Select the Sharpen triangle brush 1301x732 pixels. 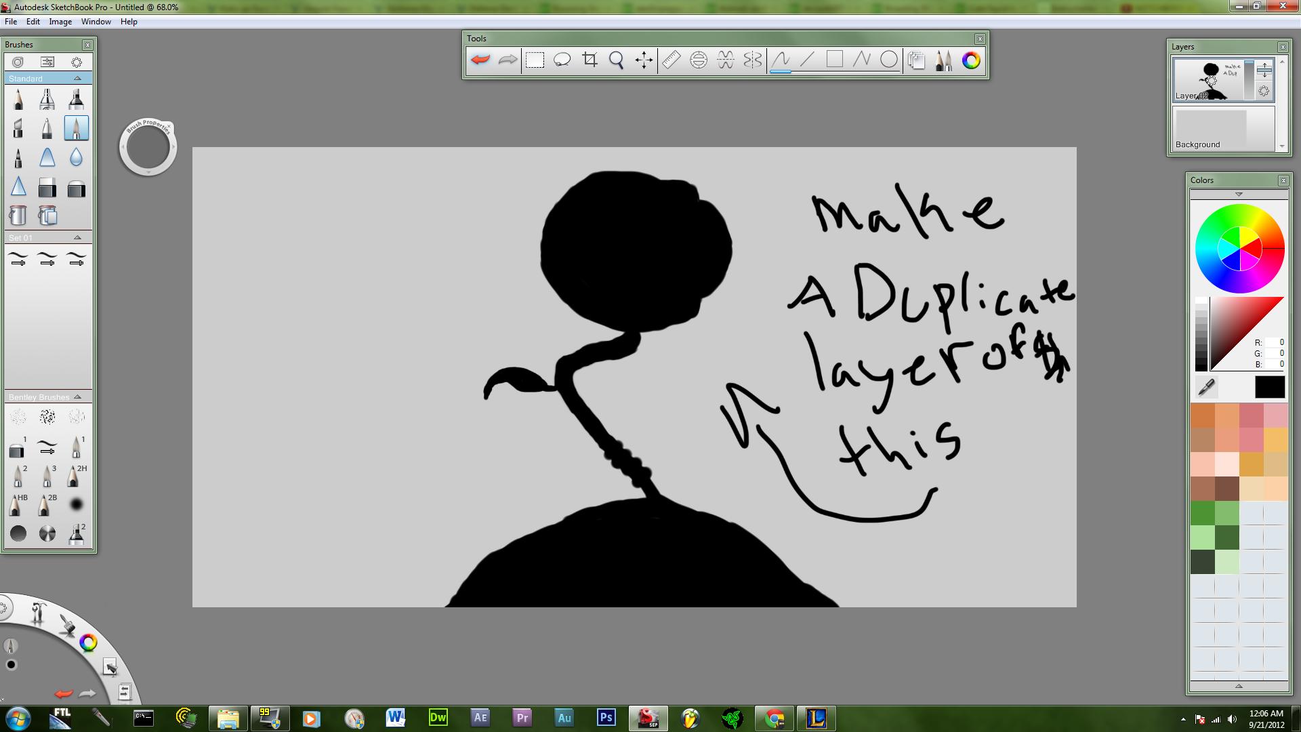click(18, 187)
